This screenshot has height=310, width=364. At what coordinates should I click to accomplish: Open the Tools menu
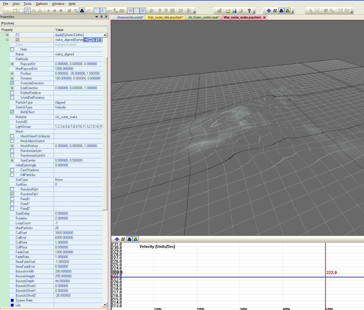(x=28, y=4)
